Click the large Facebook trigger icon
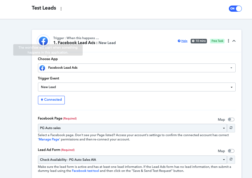The image size is (252, 178). (43, 41)
